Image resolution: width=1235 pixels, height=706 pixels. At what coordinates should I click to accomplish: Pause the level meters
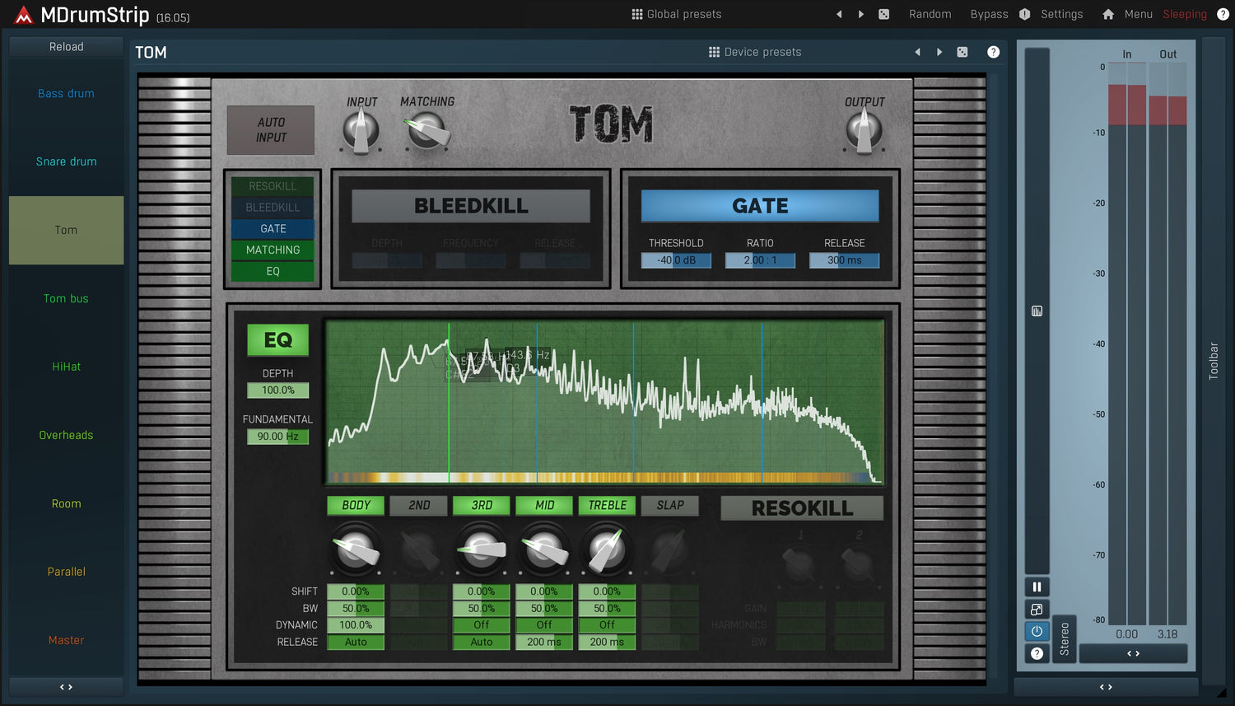coord(1037,587)
